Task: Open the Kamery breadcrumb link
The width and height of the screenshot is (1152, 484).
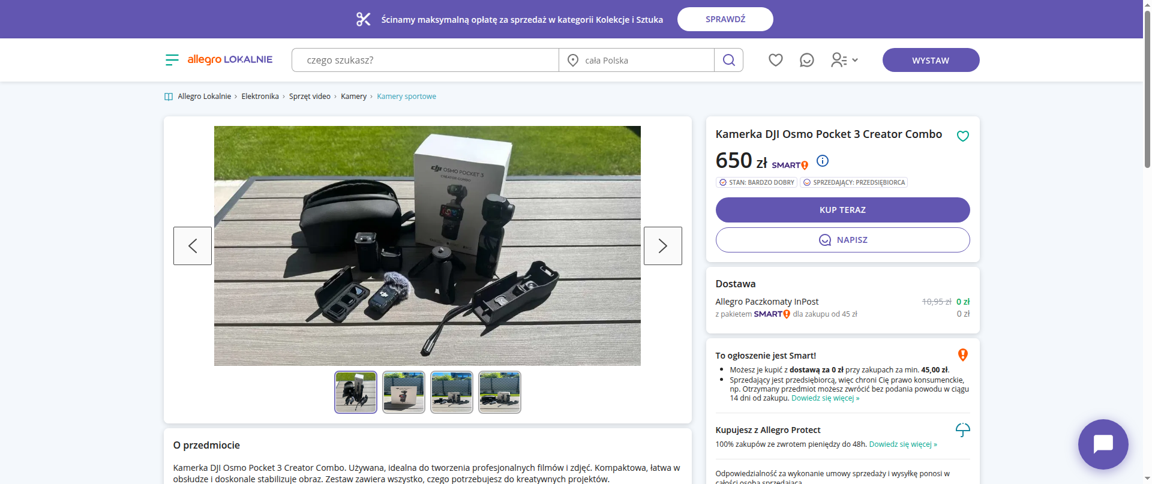Action: [353, 97]
